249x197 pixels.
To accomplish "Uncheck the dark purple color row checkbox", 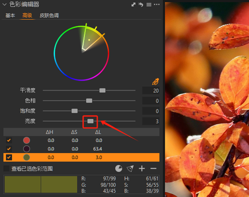I will click(x=9, y=149).
